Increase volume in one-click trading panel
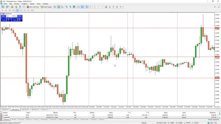The width and height of the screenshot is (221, 124). 16,16
